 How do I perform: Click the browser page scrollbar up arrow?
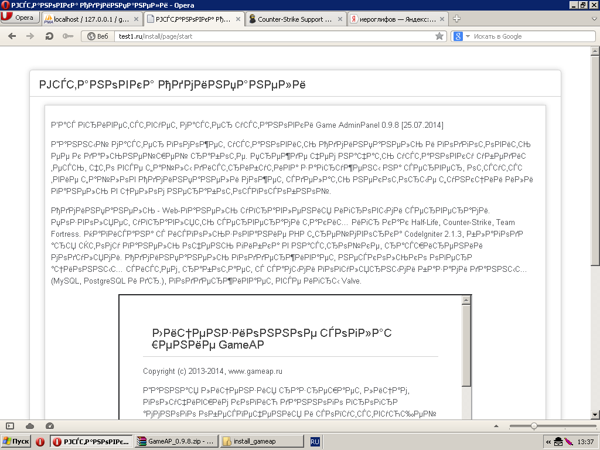595,51
